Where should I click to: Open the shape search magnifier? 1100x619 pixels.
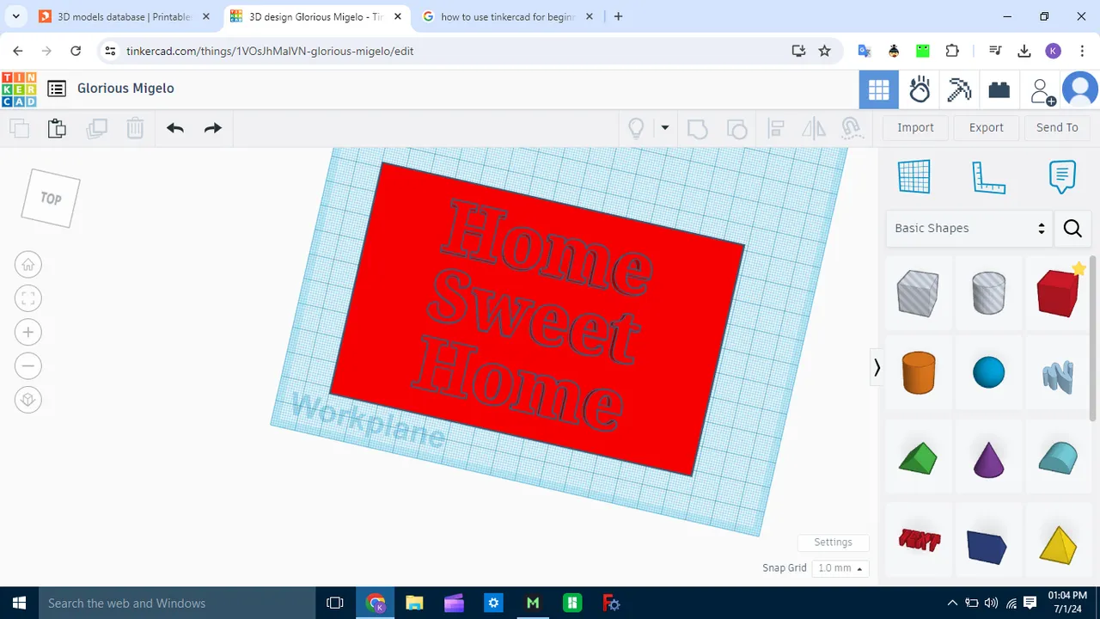(x=1072, y=229)
